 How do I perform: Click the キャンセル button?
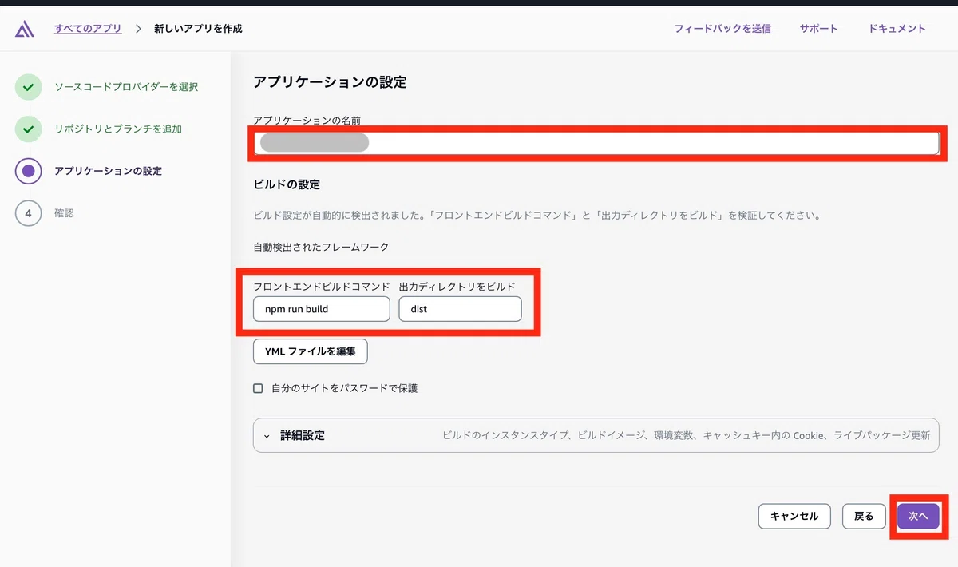point(794,516)
